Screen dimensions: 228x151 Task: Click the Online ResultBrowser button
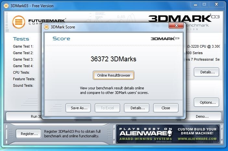(x=114, y=75)
